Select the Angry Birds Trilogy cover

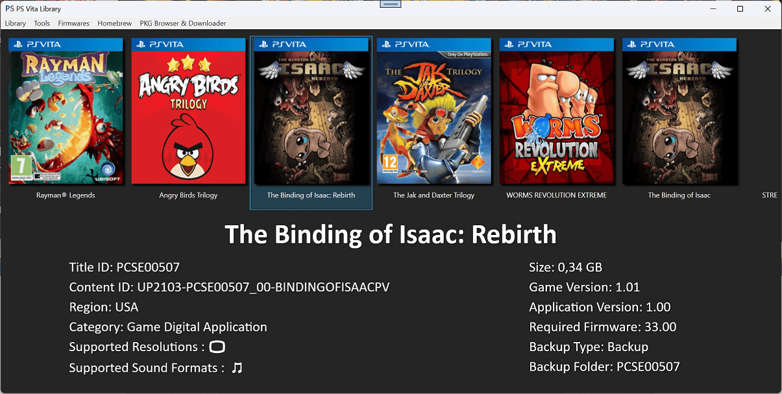click(188, 111)
